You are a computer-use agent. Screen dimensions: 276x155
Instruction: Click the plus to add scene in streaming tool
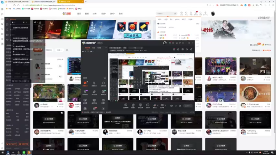tap(106, 48)
